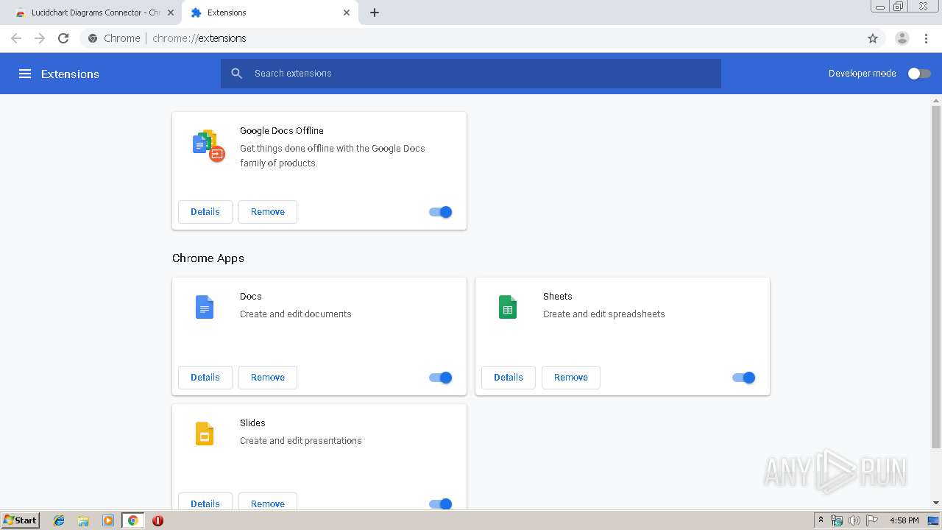Click the 'Create and edit presentations' description
Image resolution: width=942 pixels, height=530 pixels.
point(301,441)
